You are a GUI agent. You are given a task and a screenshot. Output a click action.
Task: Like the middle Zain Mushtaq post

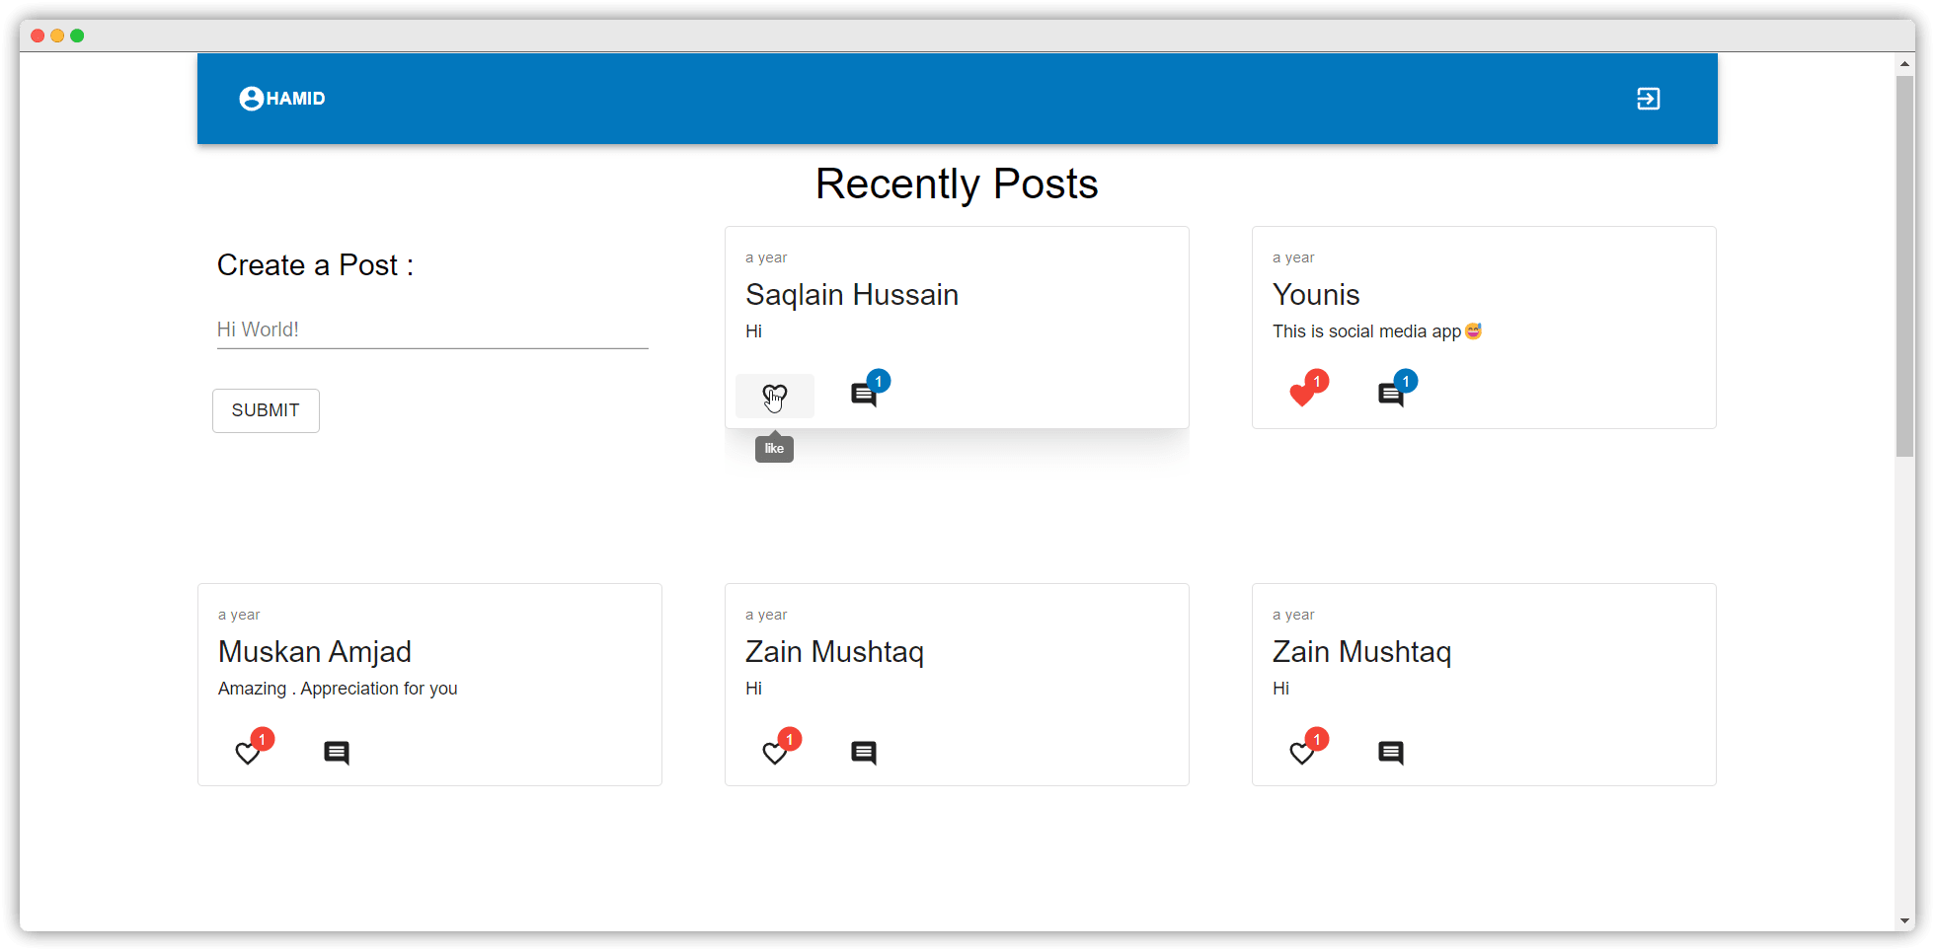775,754
